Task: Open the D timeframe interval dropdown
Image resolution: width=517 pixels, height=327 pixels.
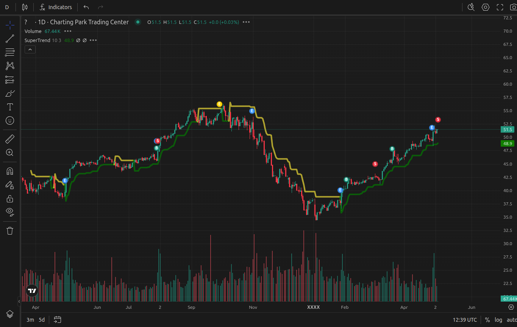Action: (7, 7)
